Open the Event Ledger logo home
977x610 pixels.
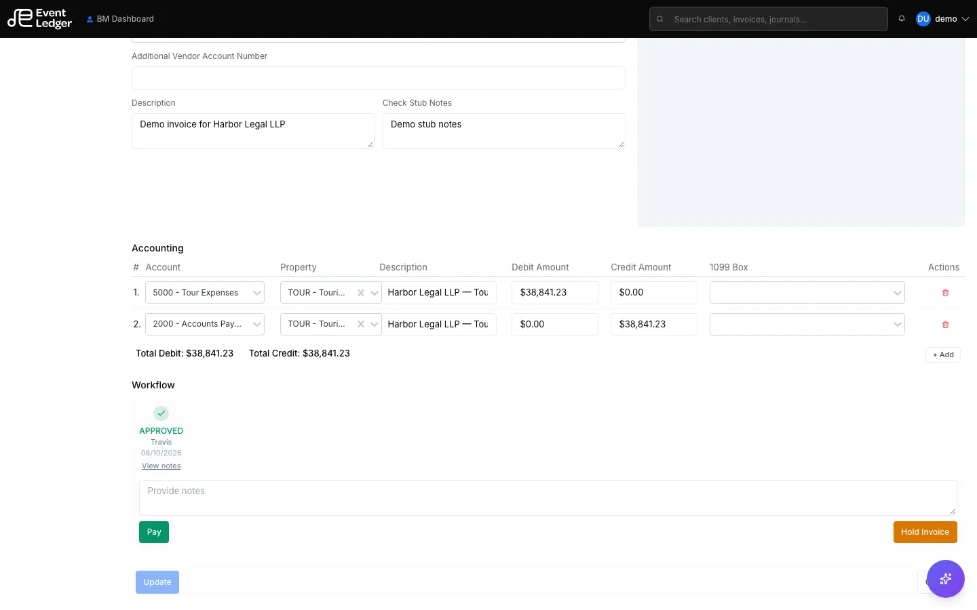point(39,18)
